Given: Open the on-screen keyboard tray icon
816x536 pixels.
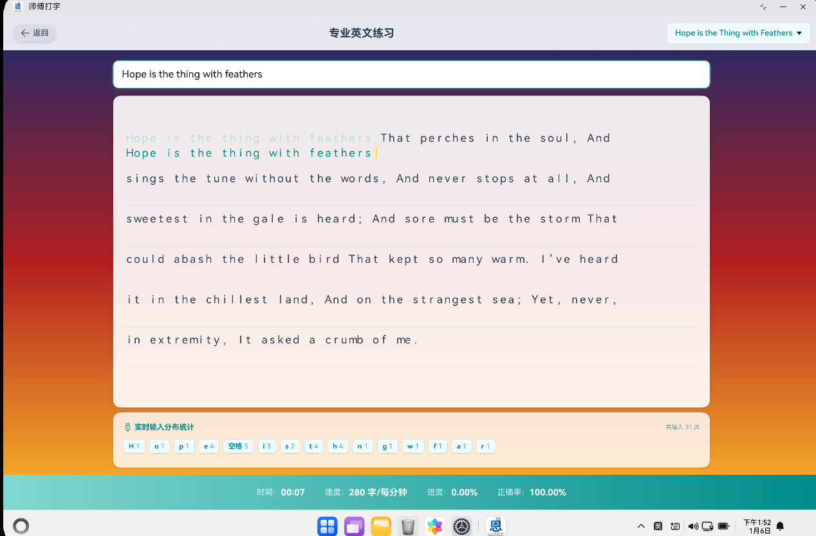Looking at the screenshot, I should (x=675, y=526).
